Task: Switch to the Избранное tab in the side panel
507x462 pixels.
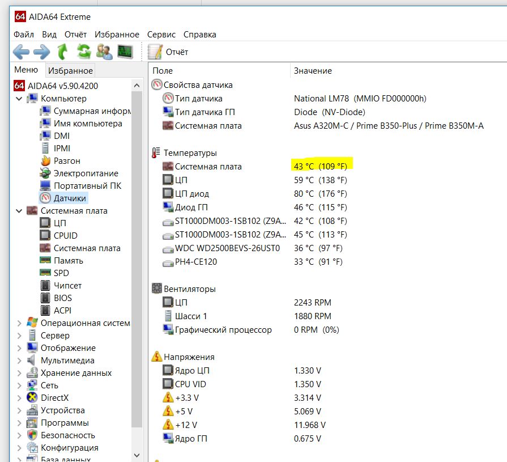Action: [x=70, y=70]
